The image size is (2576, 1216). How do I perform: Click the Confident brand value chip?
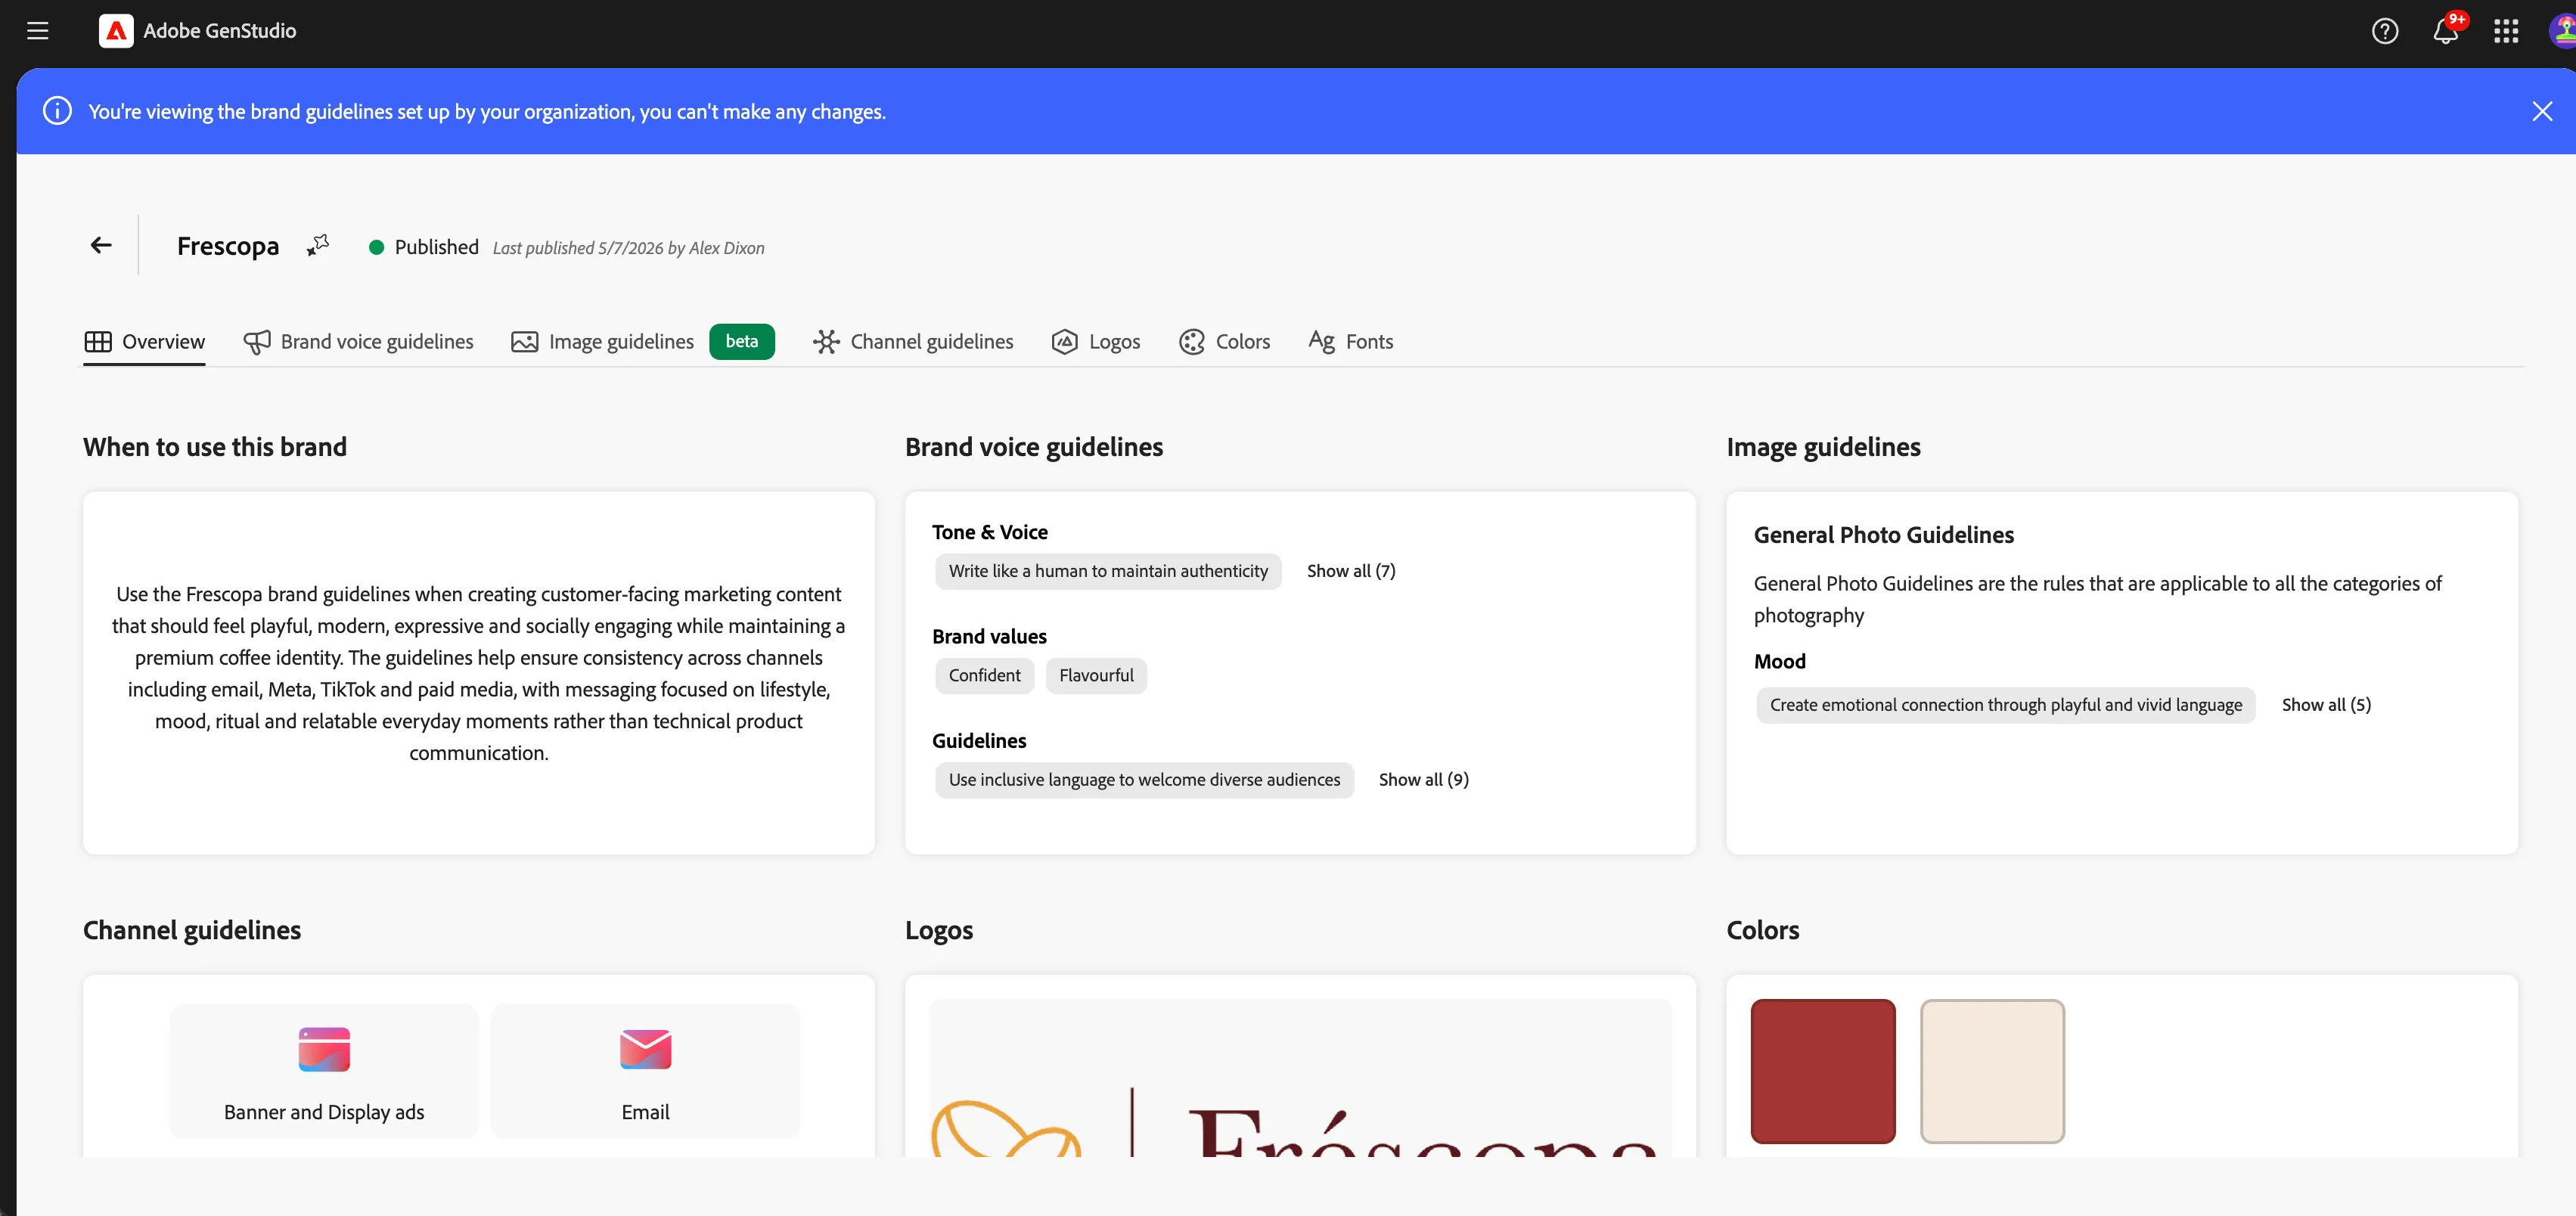pos(985,676)
